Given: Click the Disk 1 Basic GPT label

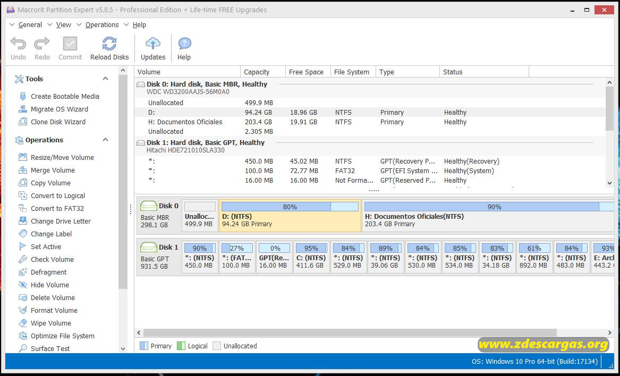Looking at the screenshot, I should (x=159, y=257).
